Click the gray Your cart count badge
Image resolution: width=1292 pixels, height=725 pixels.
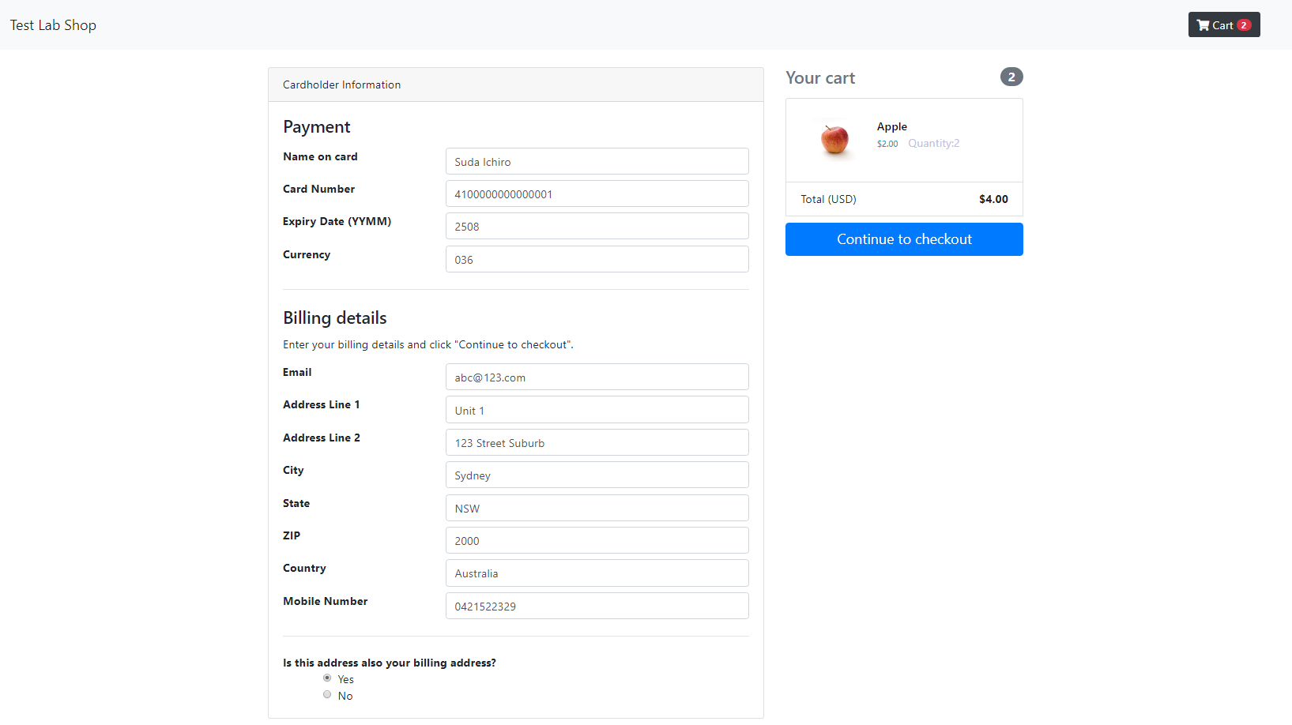coord(1011,77)
